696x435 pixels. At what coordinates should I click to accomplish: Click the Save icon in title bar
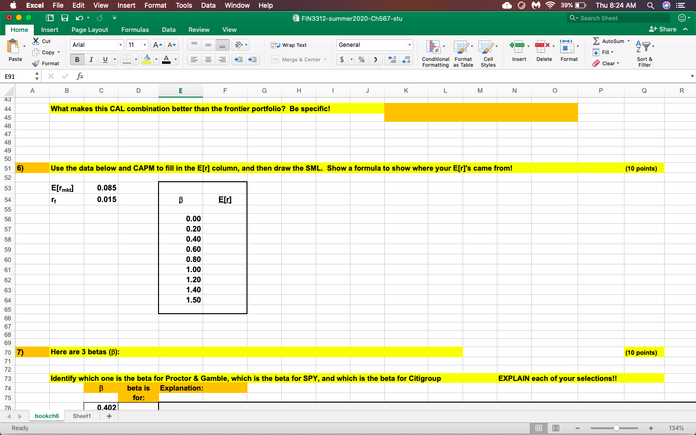65,18
